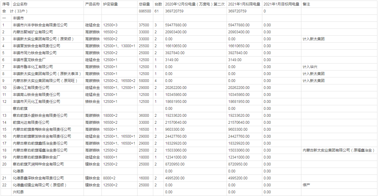Click the 炉变容量 column header
The width and height of the screenshot is (378, 196).
(111, 4)
